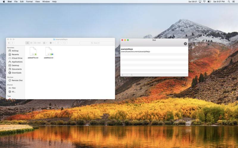The width and height of the screenshot is (238, 148).
Task: Open the gear settings in Stat window
Action: coord(185,44)
